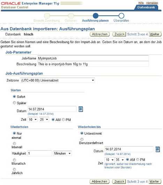163x185 pixels.
Task: Open the Zeitzone dropdown
Action: click(57, 80)
